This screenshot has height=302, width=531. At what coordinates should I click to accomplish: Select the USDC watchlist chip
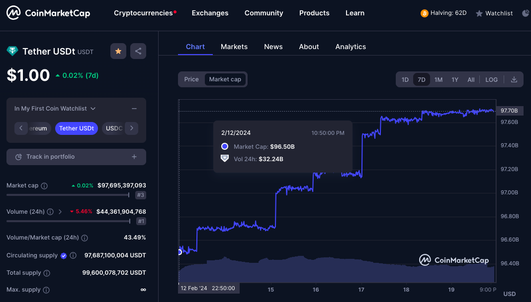tap(114, 128)
